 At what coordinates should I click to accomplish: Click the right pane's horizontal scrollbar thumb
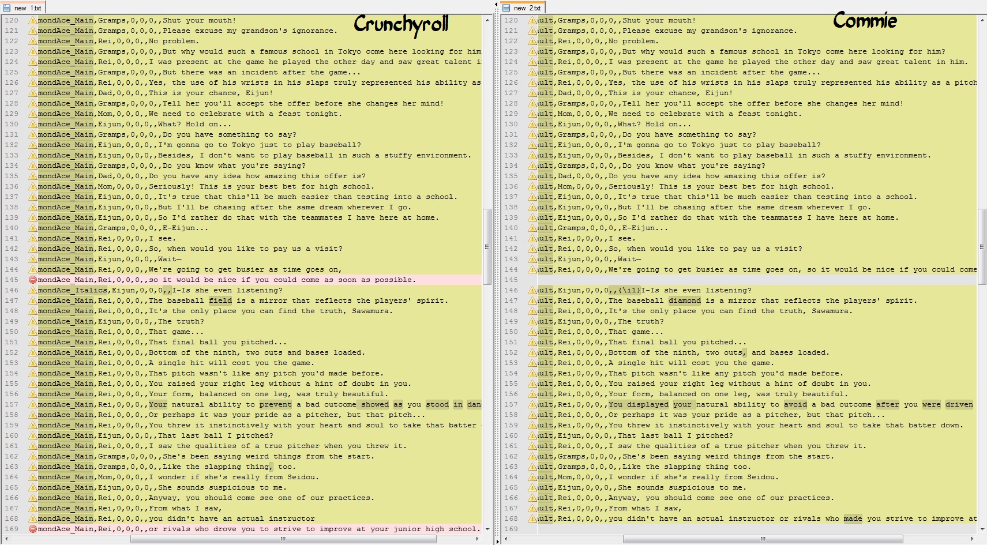(x=763, y=539)
